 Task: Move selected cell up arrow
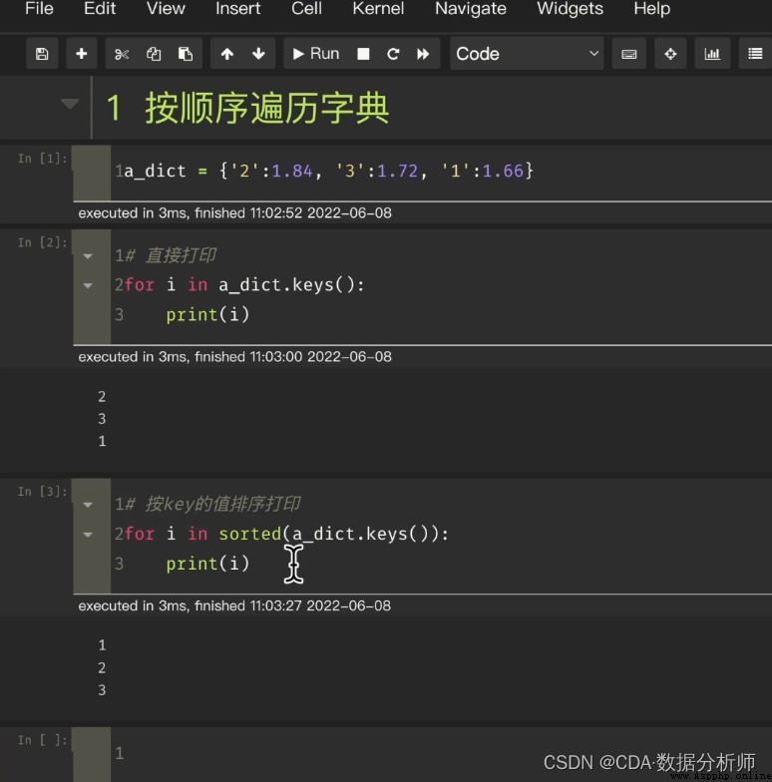pyautogui.click(x=227, y=54)
